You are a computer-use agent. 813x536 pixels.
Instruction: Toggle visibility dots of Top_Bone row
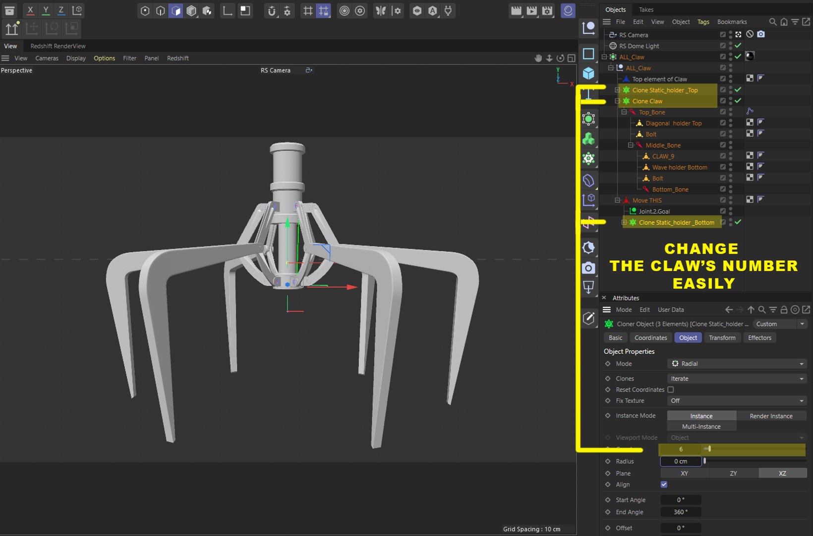731,112
